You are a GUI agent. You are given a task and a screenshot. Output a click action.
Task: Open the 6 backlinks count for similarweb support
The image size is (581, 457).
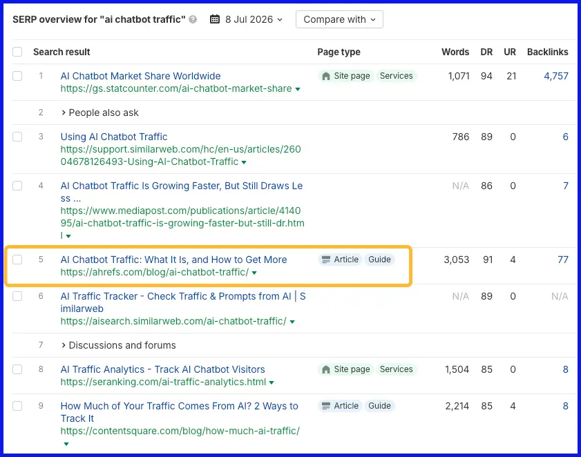(x=565, y=137)
